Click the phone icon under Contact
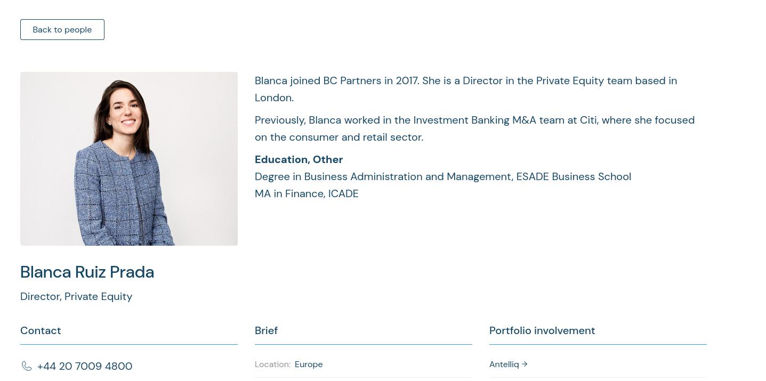This screenshot has height=381, width=766. tap(27, 366)
